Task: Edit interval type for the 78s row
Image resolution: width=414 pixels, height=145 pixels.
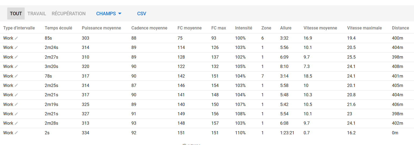Action: coord(16,76)
